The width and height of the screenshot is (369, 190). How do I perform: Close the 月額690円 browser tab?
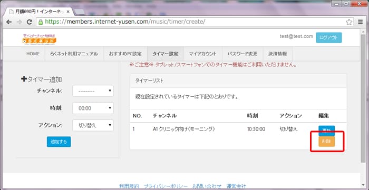click(68, 12)
